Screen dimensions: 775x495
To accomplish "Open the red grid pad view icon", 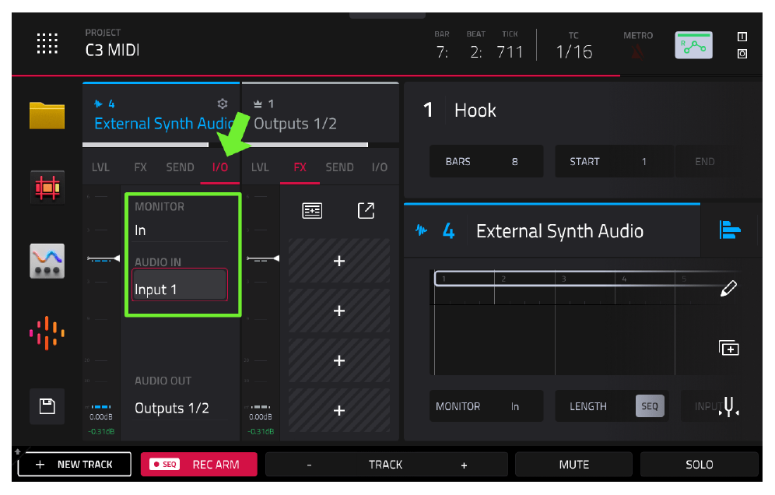I will 47,188.
